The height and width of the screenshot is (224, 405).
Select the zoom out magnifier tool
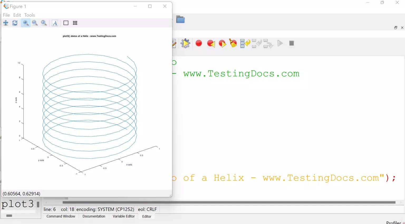[x=35, y=23]
